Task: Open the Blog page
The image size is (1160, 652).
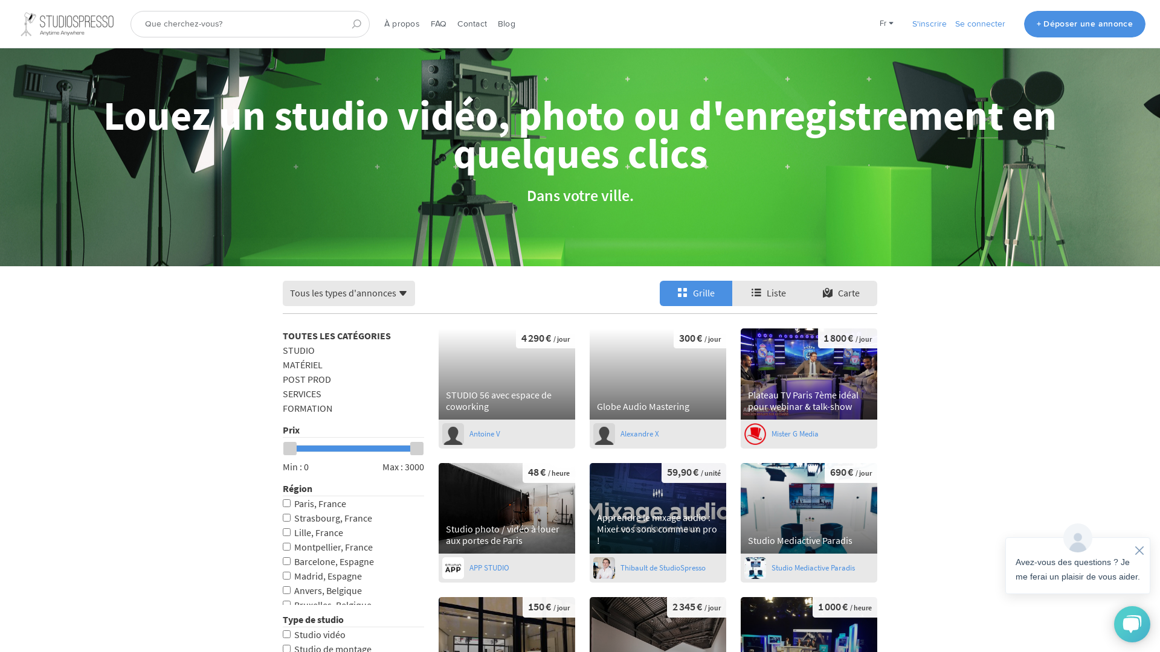Action: tap(506, 24)
